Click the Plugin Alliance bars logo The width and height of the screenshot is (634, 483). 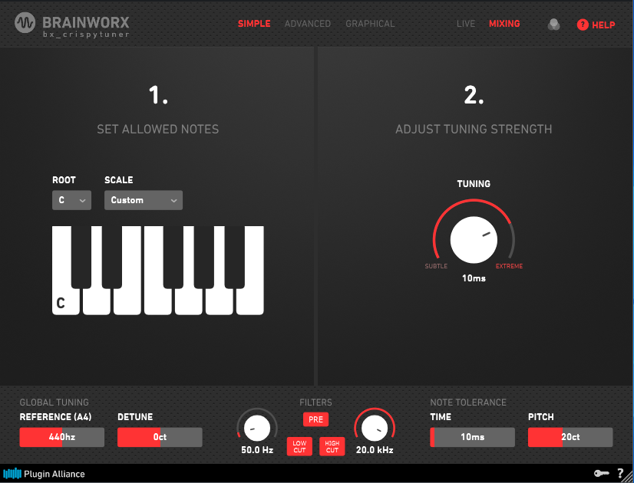pos(12,473)
